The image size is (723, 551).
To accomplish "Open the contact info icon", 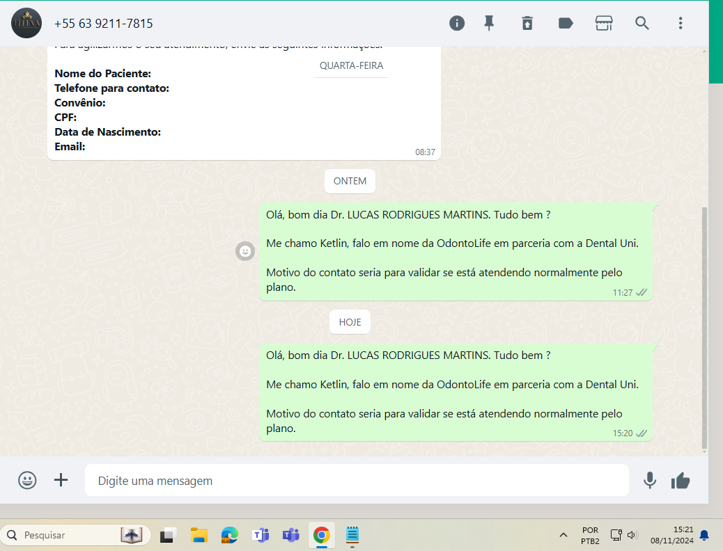I will click(x=456, y=23).
